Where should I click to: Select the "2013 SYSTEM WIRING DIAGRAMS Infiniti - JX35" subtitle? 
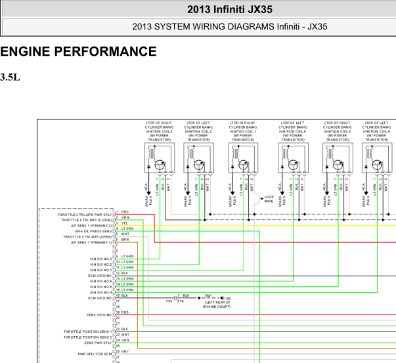click(x=230, y=26)
